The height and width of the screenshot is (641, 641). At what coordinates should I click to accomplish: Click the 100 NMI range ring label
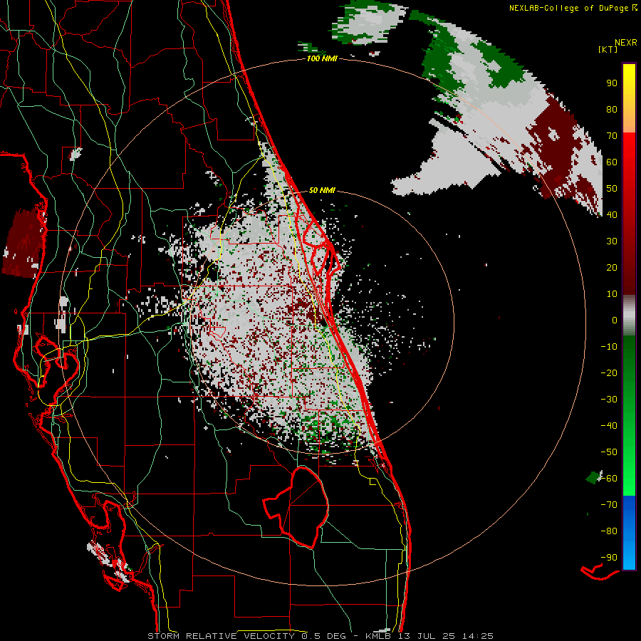point(322,59)
